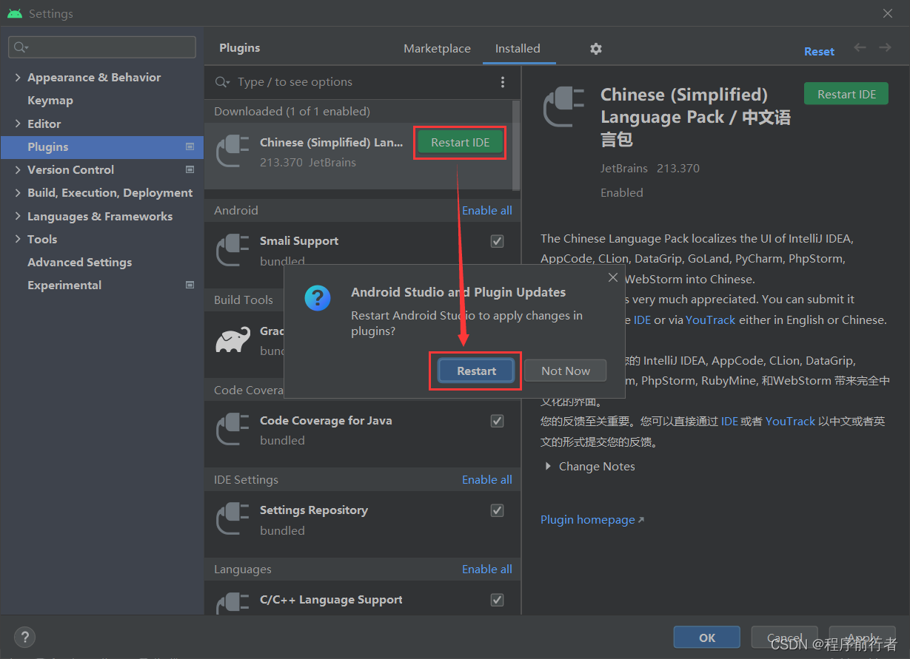Image resolution: width=910 pixels, height=659 pixels.
Task: Click Restart in the update dialog
Action: tap(476, 371)
